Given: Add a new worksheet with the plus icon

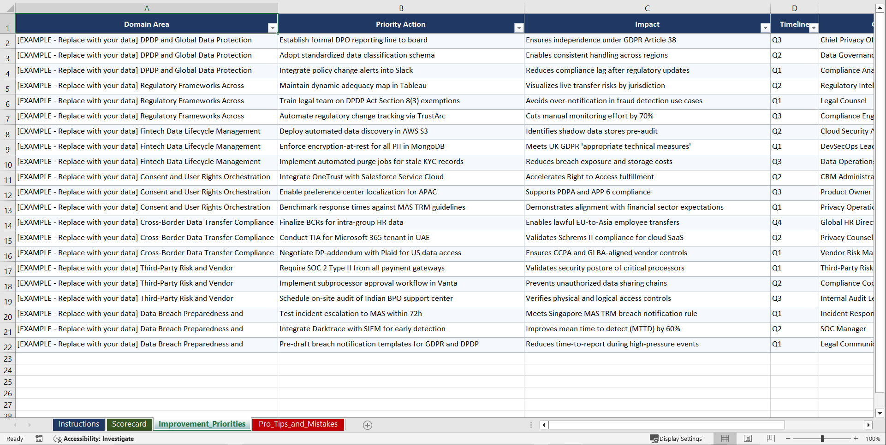Looking at the screenshot, I should pyautogui.click(x=368, y=425).
